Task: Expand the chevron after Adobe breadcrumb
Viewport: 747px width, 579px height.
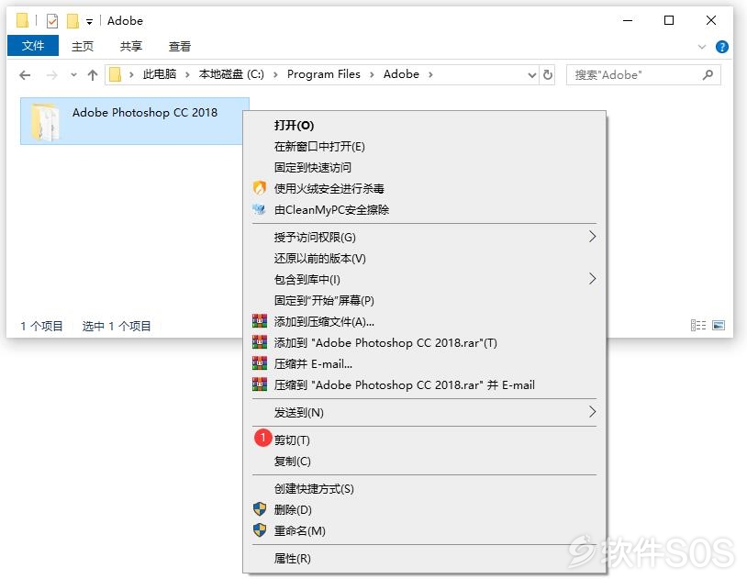Action: [x=430, y=75]
